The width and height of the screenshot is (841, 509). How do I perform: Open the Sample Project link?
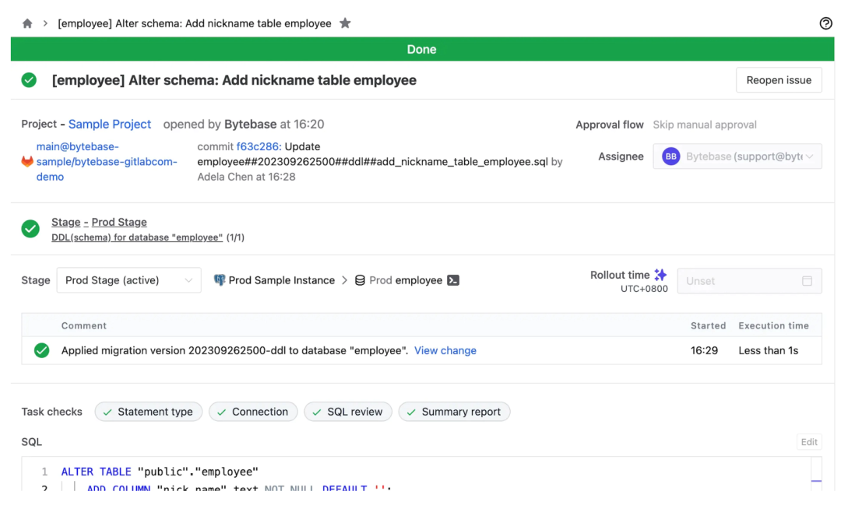click(x=110, y=125)
